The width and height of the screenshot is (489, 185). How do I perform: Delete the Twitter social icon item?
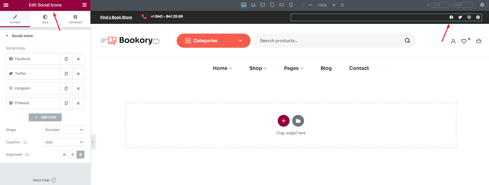[x=78, y=74]
